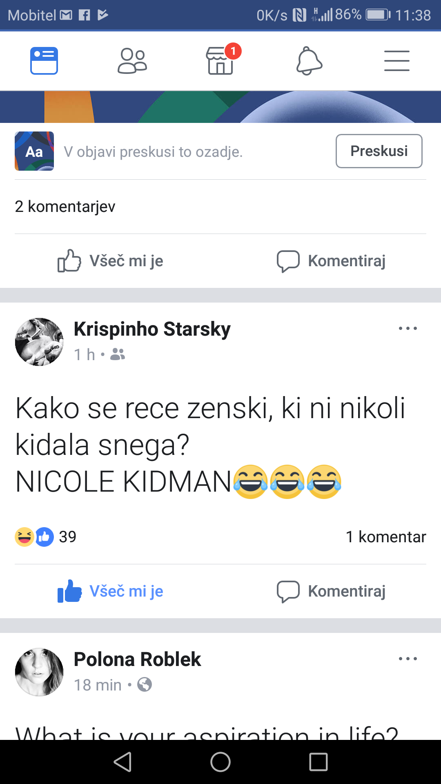This screenshot has width=441, height=784.
Task: Like the top post with Všeč mi je
Action: [110, 261]
